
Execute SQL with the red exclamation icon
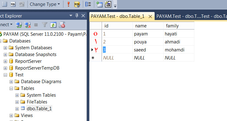click(68, 4)
